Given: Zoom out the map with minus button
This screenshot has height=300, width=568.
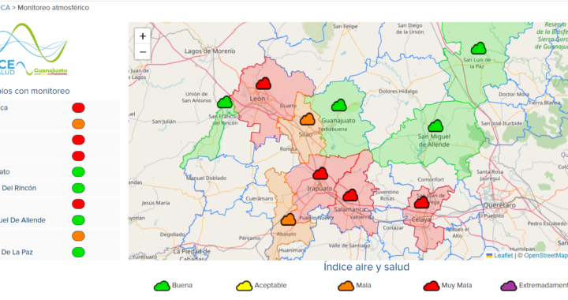Looking at the screenshot, I should click(143, 52).
